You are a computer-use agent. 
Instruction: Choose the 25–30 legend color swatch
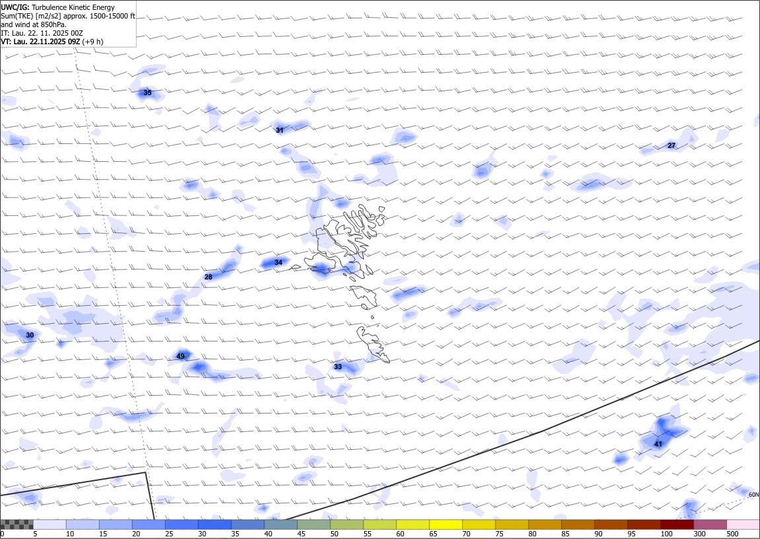(182, 524)
